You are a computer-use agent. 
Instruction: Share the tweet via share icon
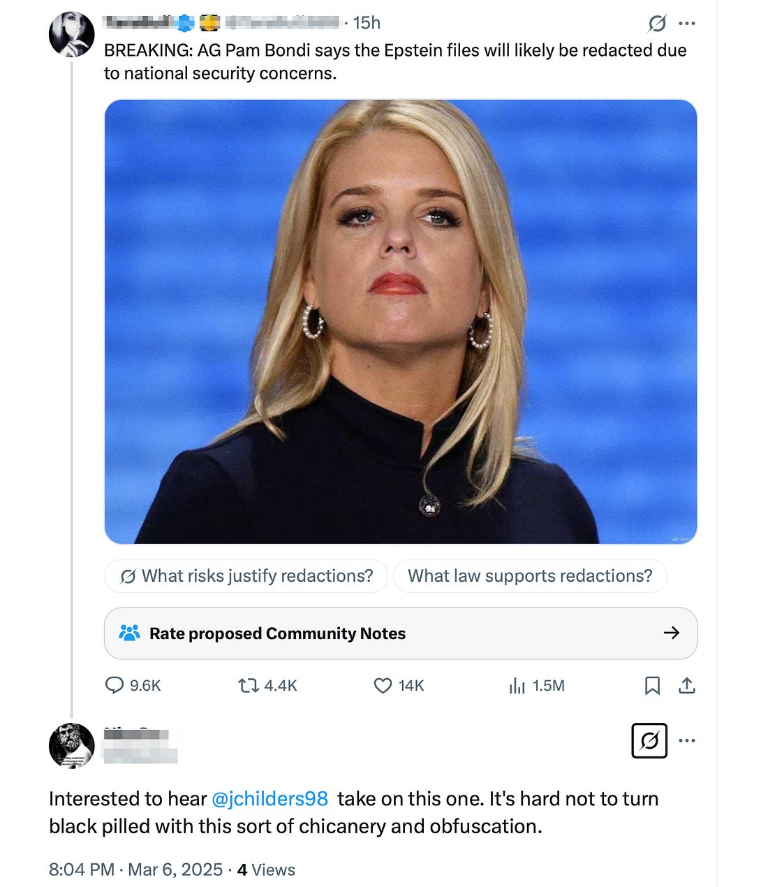pos(687,685)
